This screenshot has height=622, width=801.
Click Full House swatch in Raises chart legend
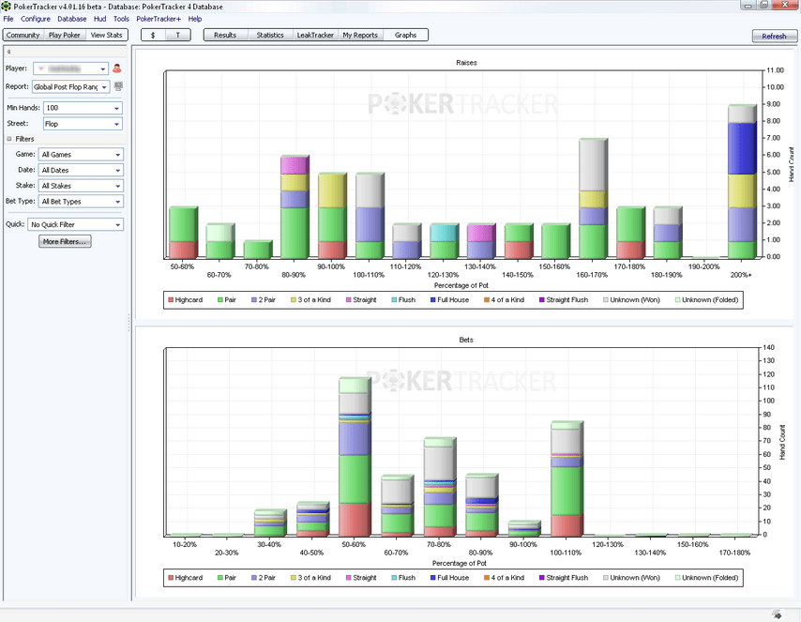pos(432,300)
